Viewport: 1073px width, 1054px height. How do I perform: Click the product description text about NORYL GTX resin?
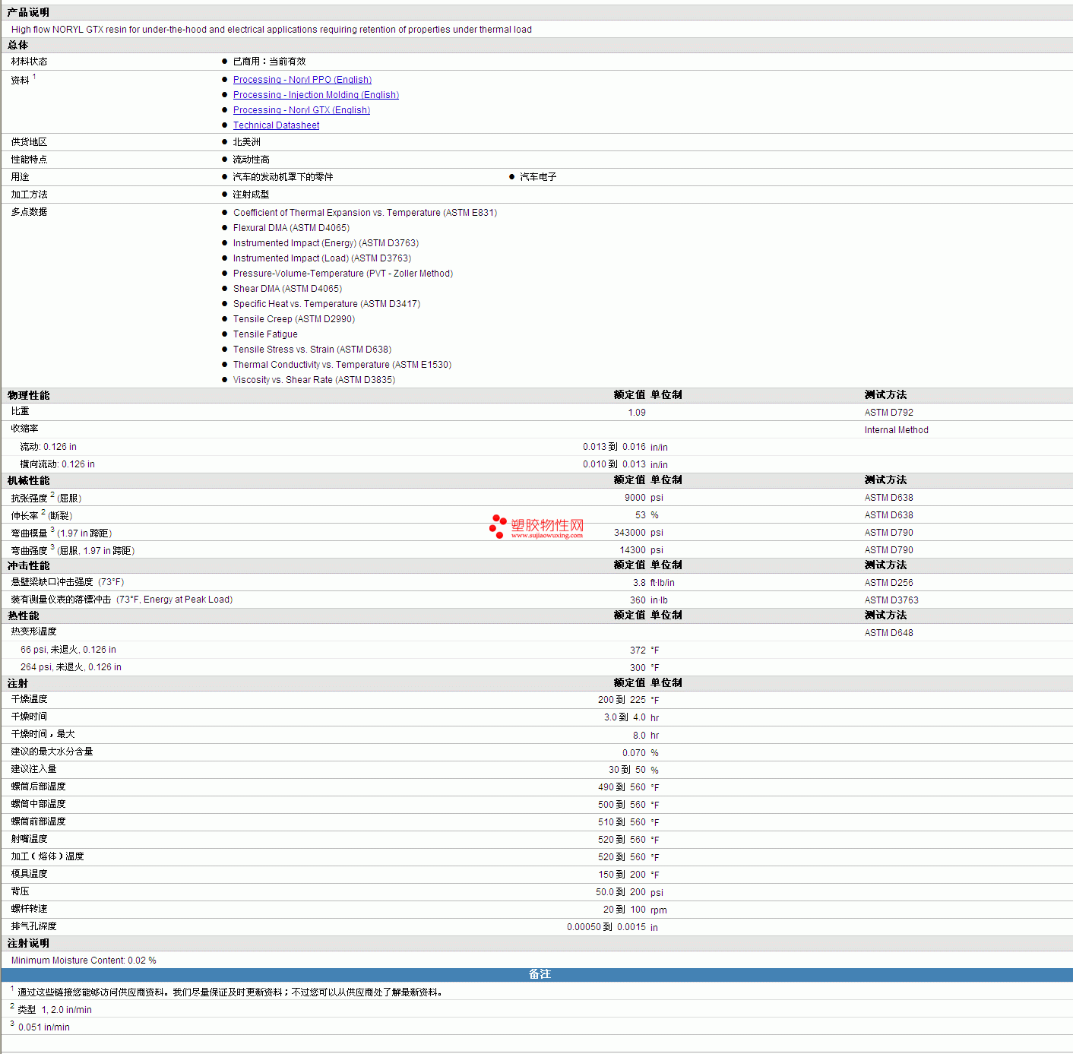click(x=271, y=30)
